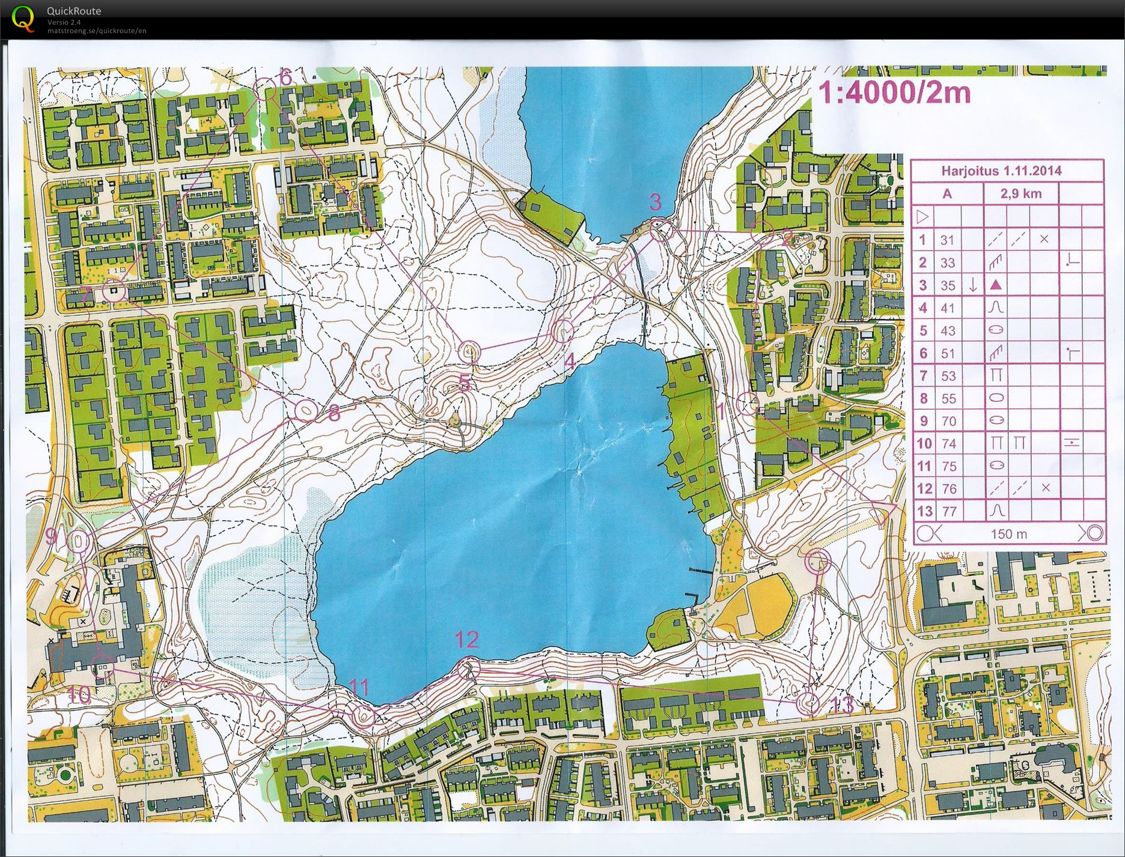Screen dimensions: 1125x857
Task: Click control code "53" in the table
Action: (948, 376)
